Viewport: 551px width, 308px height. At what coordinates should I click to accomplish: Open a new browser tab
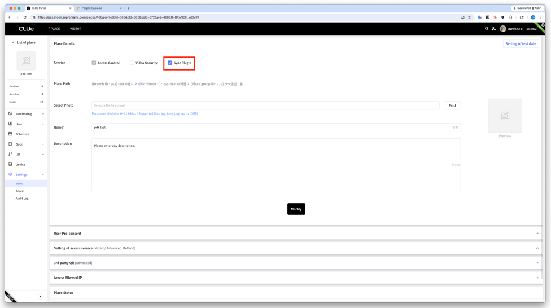128,8
